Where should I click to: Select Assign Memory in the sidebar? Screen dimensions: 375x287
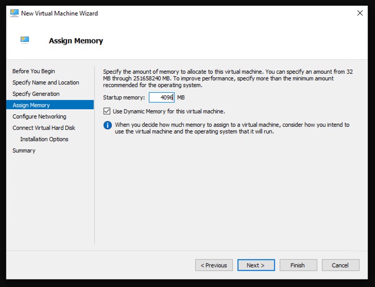[x=31, y=105]
